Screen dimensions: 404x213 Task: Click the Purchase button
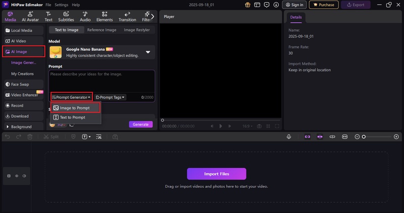(x=324, y=5)
